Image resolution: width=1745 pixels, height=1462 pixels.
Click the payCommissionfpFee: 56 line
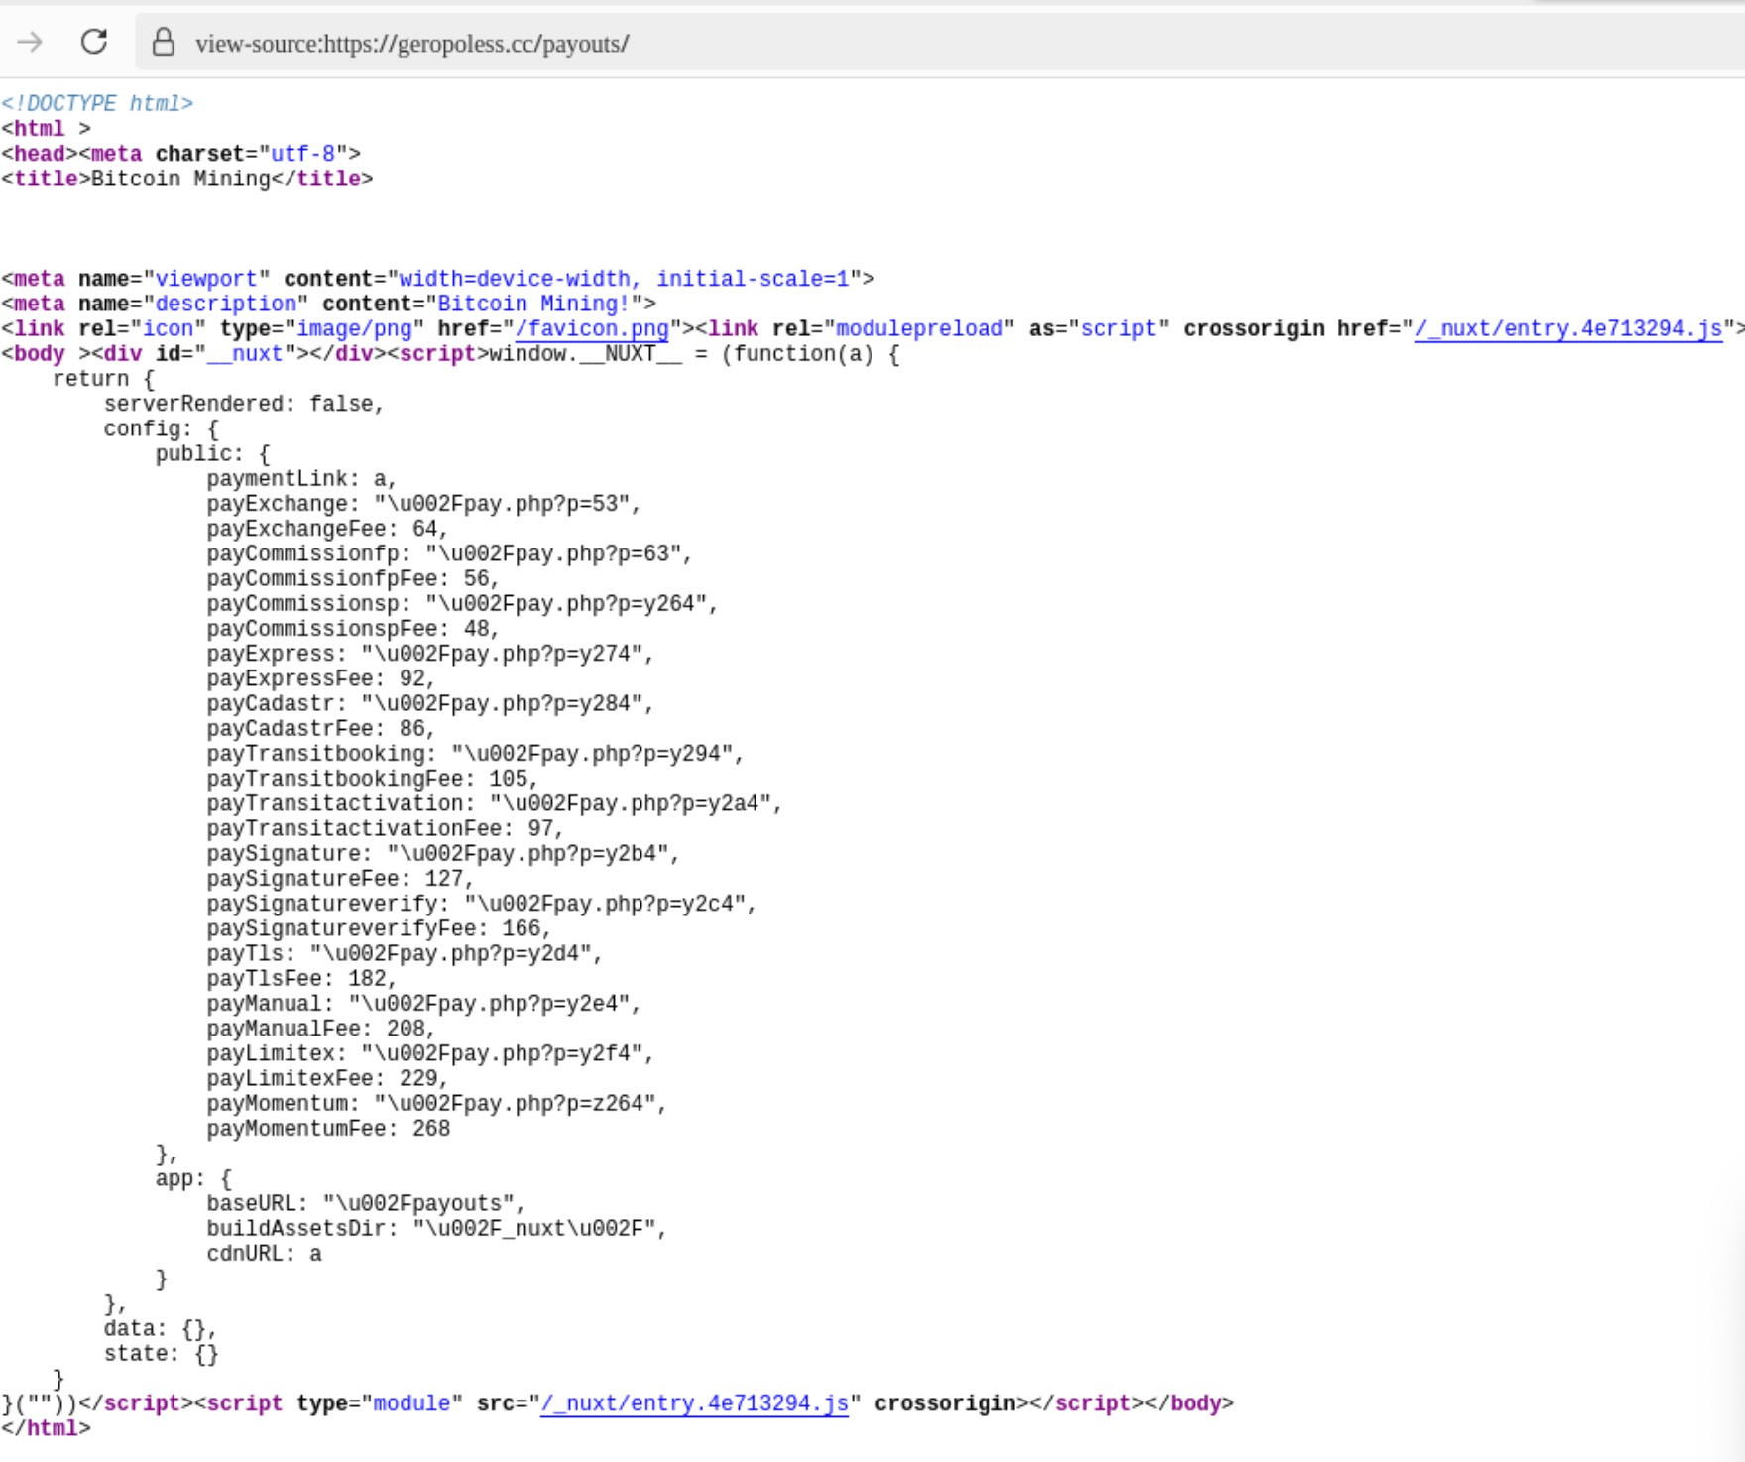click(x=353, y=578)
